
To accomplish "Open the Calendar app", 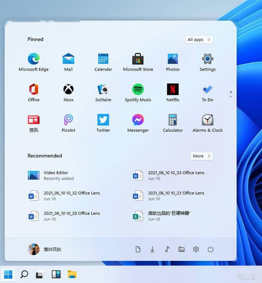I will (x=103, y=62).
